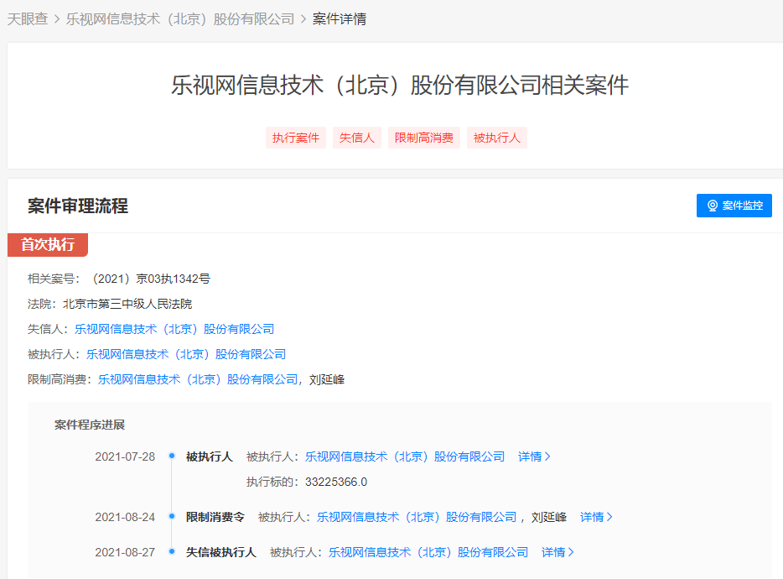The width and height of the screenshot is (783, 579).
Task: Select 执行标的 value 33225366.0
Action: click(336, 482)
